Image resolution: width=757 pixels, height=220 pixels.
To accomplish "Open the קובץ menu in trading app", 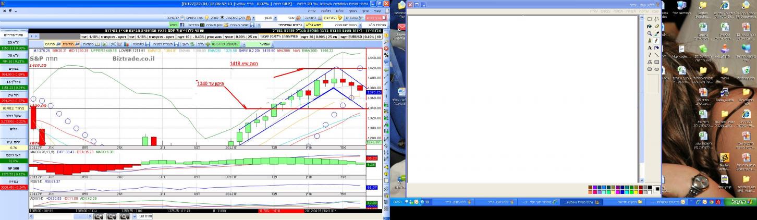I will [x=377, y=11].
